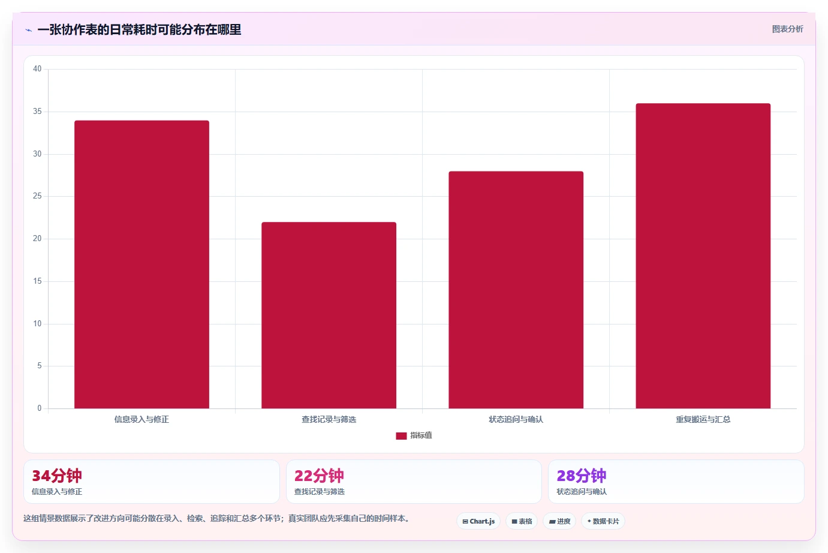Click the y-axis value 15
Image resolution: width=828 pixels, height=553 pixels.
[x=37, y=281]
